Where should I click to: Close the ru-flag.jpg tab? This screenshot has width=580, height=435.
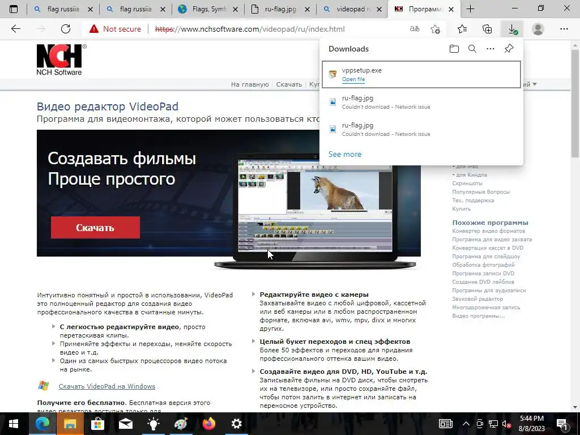click(x=307, y=10)
